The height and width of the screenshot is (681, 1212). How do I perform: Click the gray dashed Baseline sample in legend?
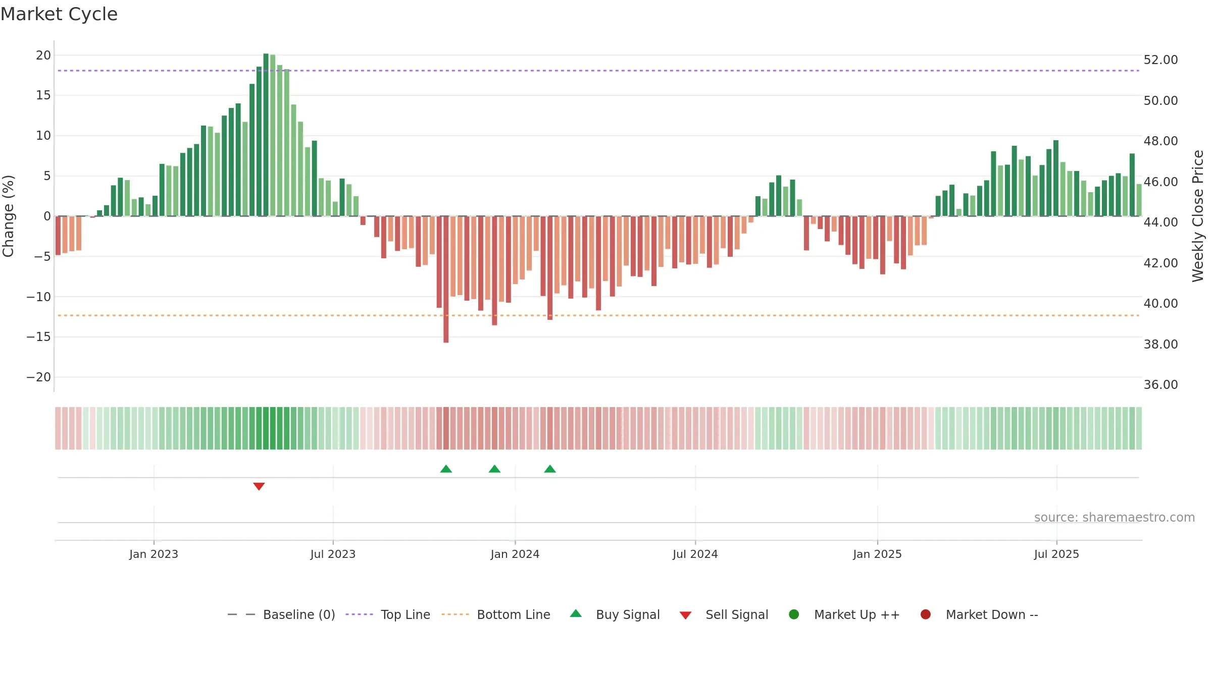click(241, 614)
